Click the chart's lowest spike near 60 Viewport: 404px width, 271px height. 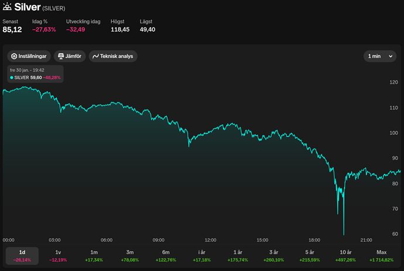coord(344,234)
